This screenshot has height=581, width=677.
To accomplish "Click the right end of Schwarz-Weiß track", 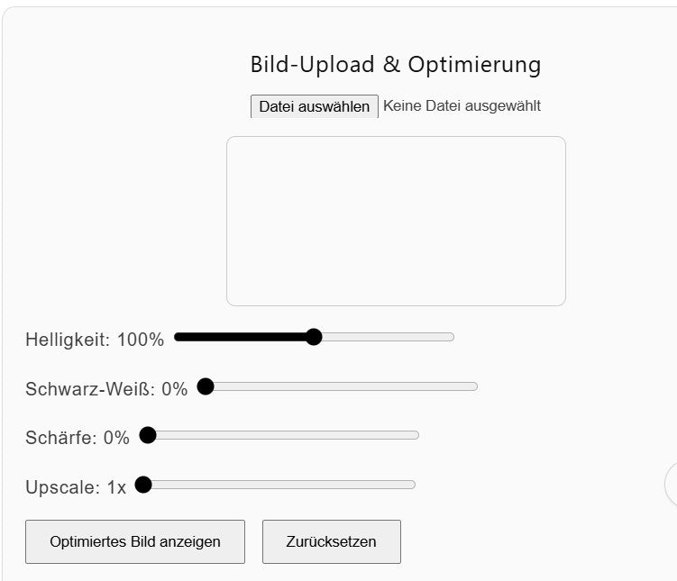I will coord(470,386).
